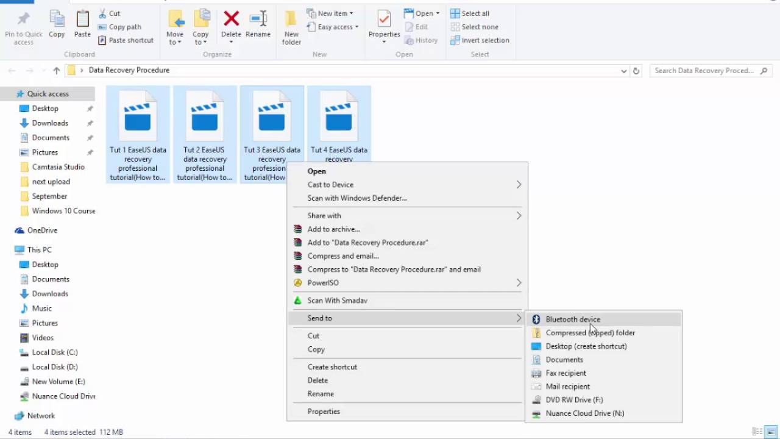Send to Bluetooth device
The image size is (780, 439).
click(x=603, y=319)
